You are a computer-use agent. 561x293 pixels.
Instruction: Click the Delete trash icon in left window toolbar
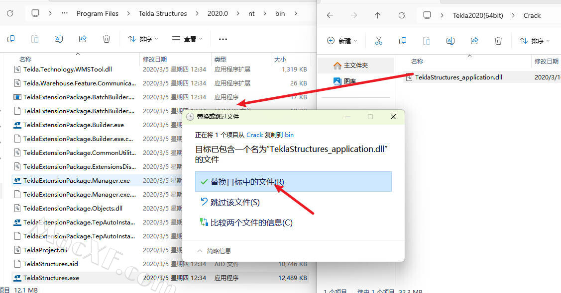(x=106, y=39)
